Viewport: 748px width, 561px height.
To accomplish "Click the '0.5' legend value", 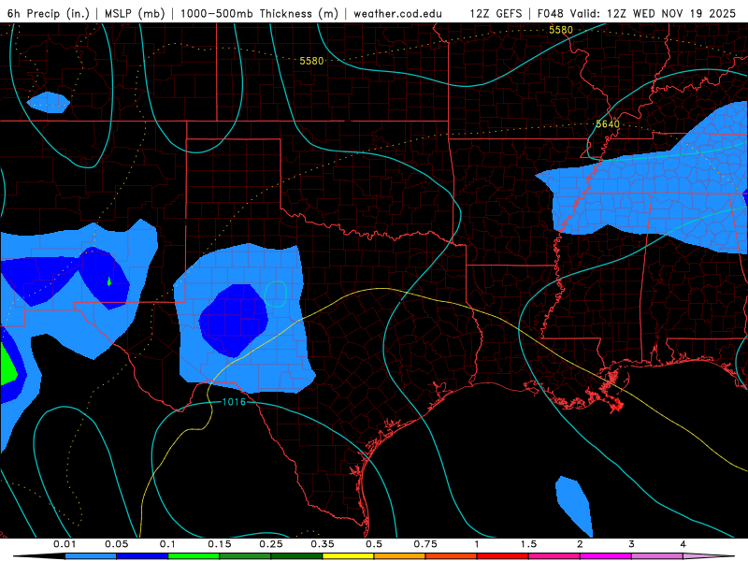I will (x=374, y=544).
